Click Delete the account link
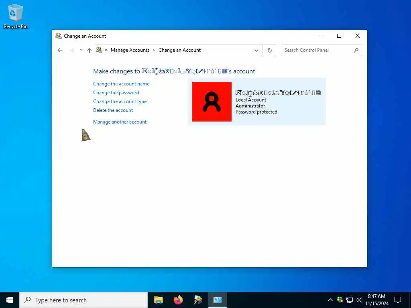This screenshot has height=308, width=411. pos(113,110)
